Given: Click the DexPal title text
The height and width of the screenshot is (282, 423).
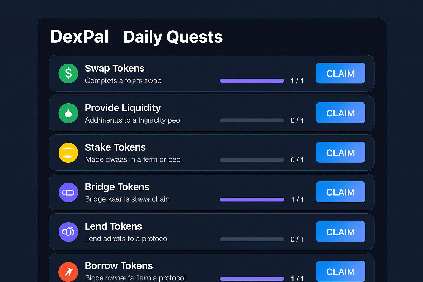Looking at the screenshot, I should [x=79, y=37].
